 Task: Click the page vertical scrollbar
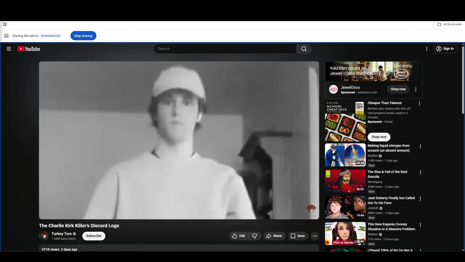tap(463, 80)
